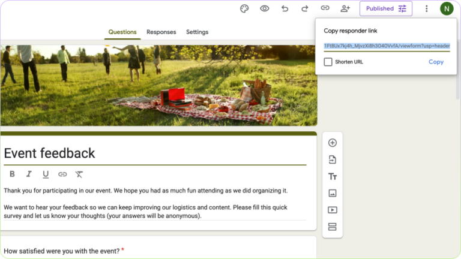Viewport: 461px width, 259px height.
Task: Preview the form with eye icon
Action: coord(264,8)
